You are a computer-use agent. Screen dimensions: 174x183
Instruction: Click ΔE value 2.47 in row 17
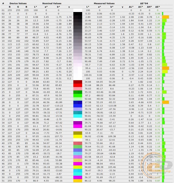(157, 65)
